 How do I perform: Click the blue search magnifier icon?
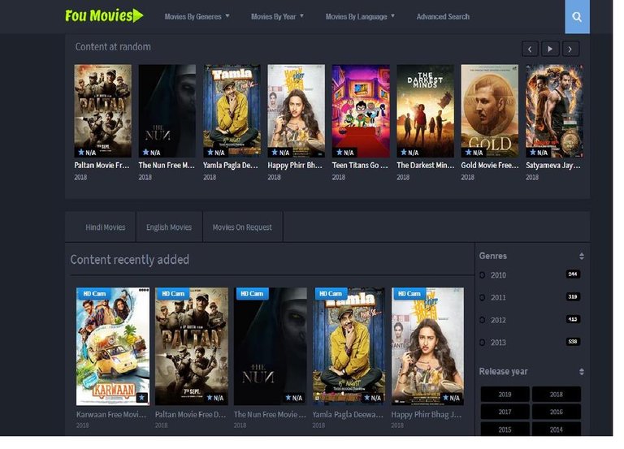click(x=577, y=17)
